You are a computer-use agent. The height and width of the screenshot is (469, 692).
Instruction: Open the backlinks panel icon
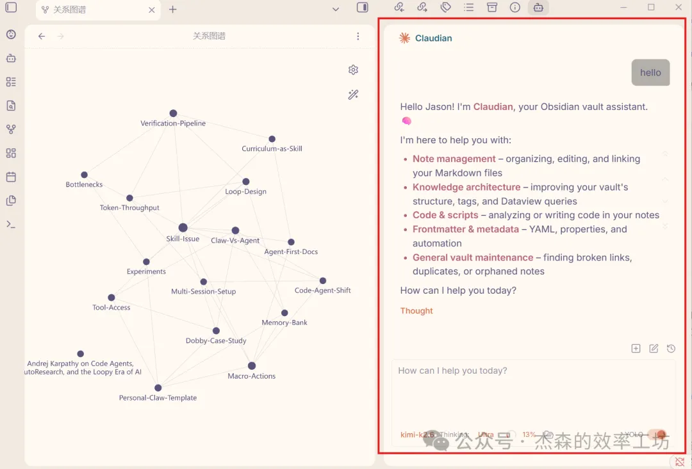coord(399,7)
